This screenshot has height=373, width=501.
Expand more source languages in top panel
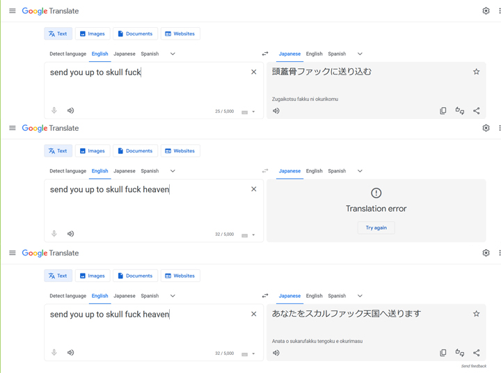173,54
